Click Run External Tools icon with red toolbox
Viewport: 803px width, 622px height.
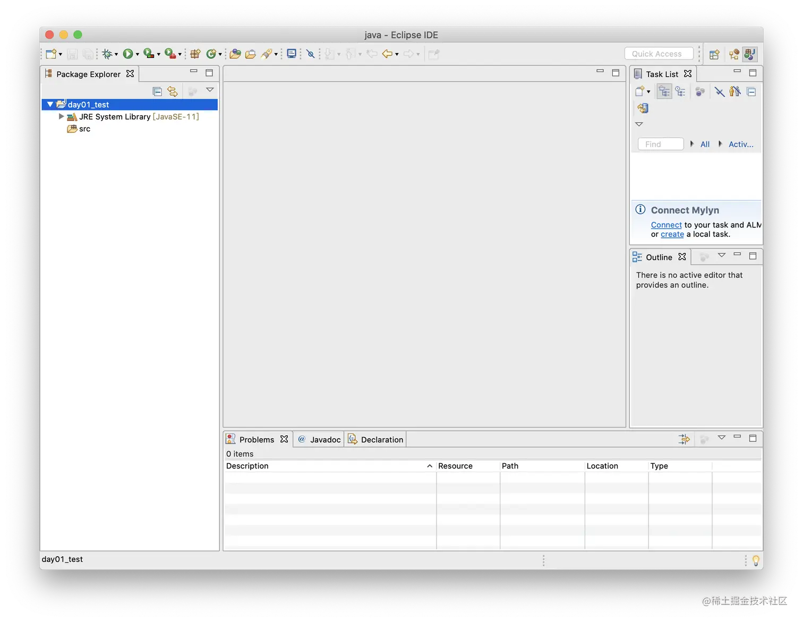[x=170, y=54]
